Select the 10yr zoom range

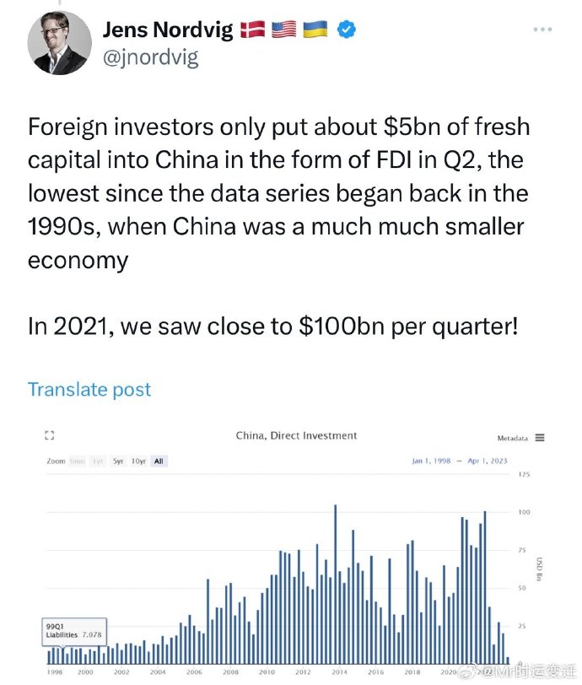[x=138, y=461]
